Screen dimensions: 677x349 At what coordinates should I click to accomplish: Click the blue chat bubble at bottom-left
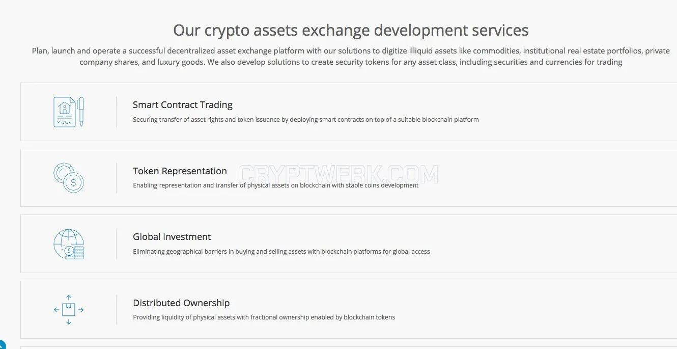coord(2,345)
